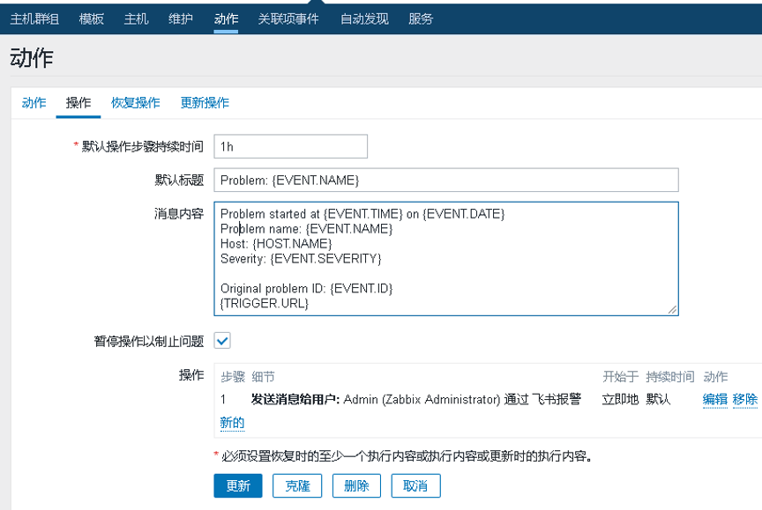Open the 更新操作 tab
This screenshot has height=510, width=762.
click(x=205, y=103)
